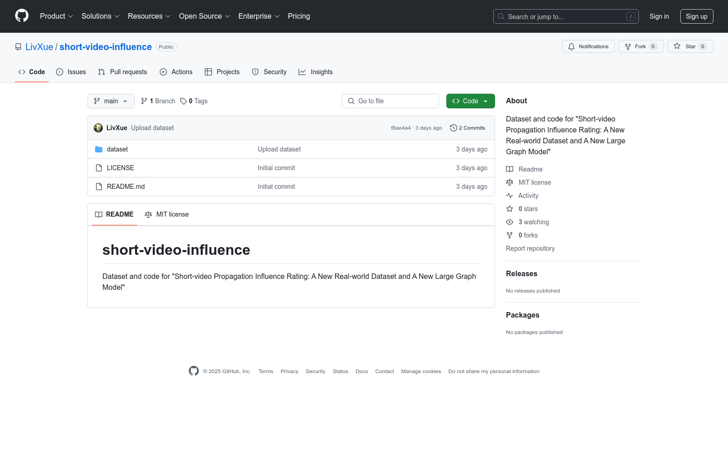This screenshot has width=728, height=455.
Task: Expand the Solutions menu
Action: pyautogui.click(x=101, y=16)
